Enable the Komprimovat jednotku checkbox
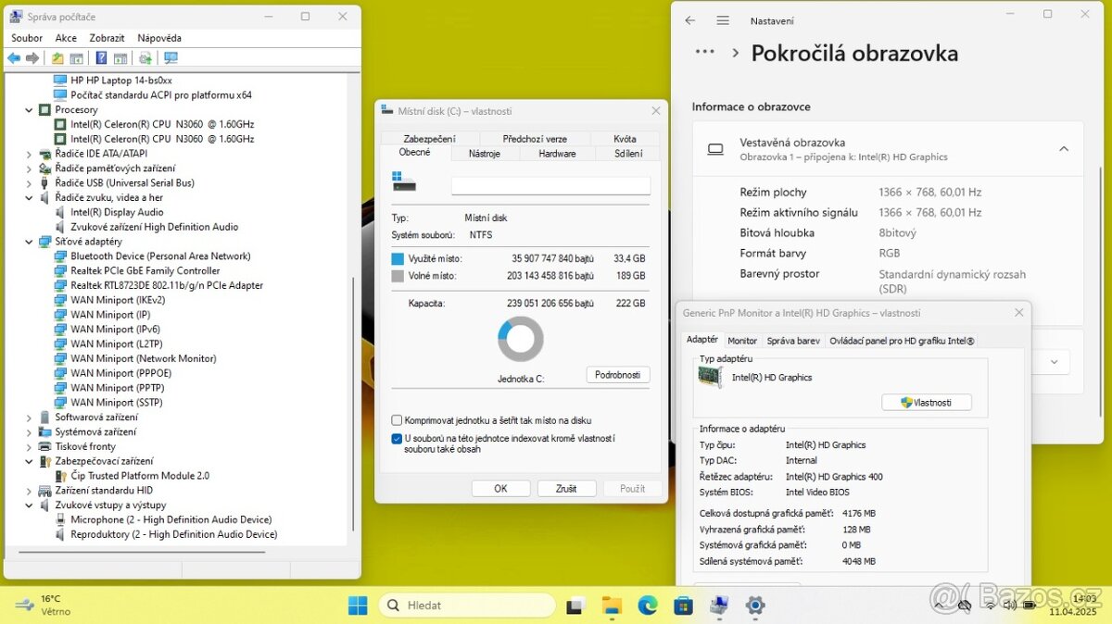This screenshot has width=1112, height=624. 398,420
